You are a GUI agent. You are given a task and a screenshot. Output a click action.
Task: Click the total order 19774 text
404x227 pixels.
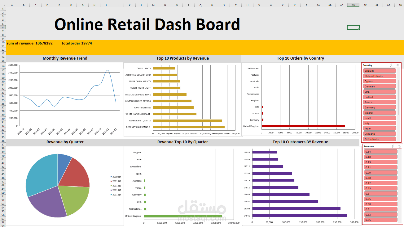(77, 43)
